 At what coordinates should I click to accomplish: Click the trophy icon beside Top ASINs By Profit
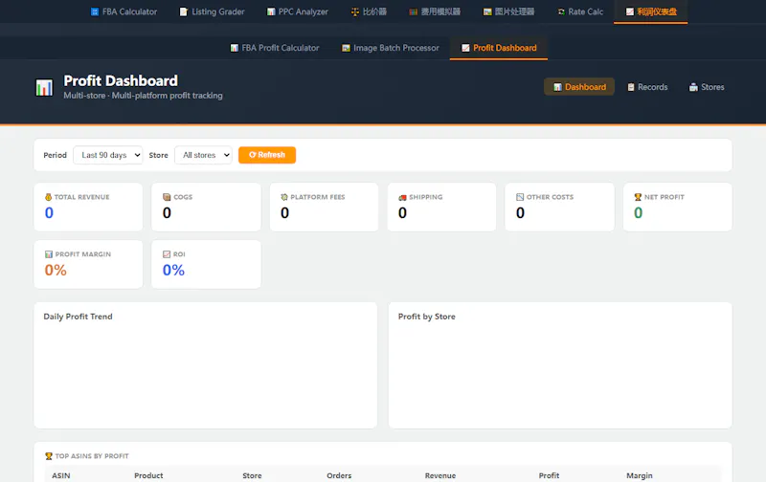click(x=49, y=456)
